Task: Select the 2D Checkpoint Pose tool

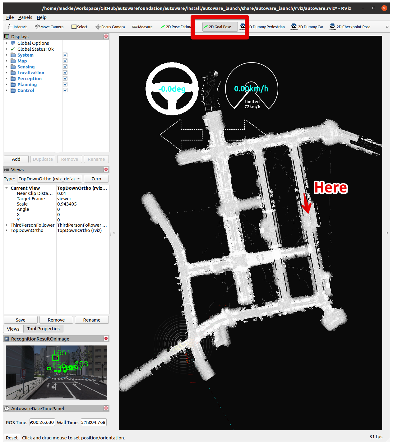Action: (350, 27)
